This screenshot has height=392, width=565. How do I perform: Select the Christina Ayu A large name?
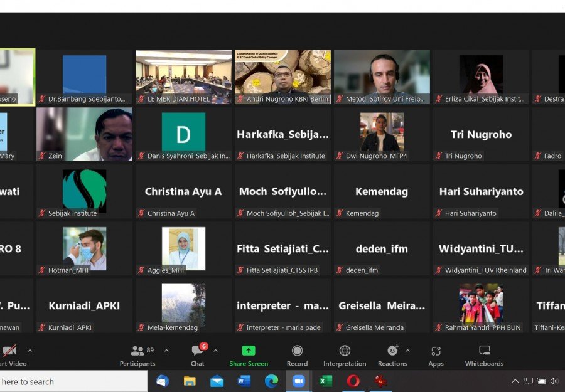(x=183, y=191)
